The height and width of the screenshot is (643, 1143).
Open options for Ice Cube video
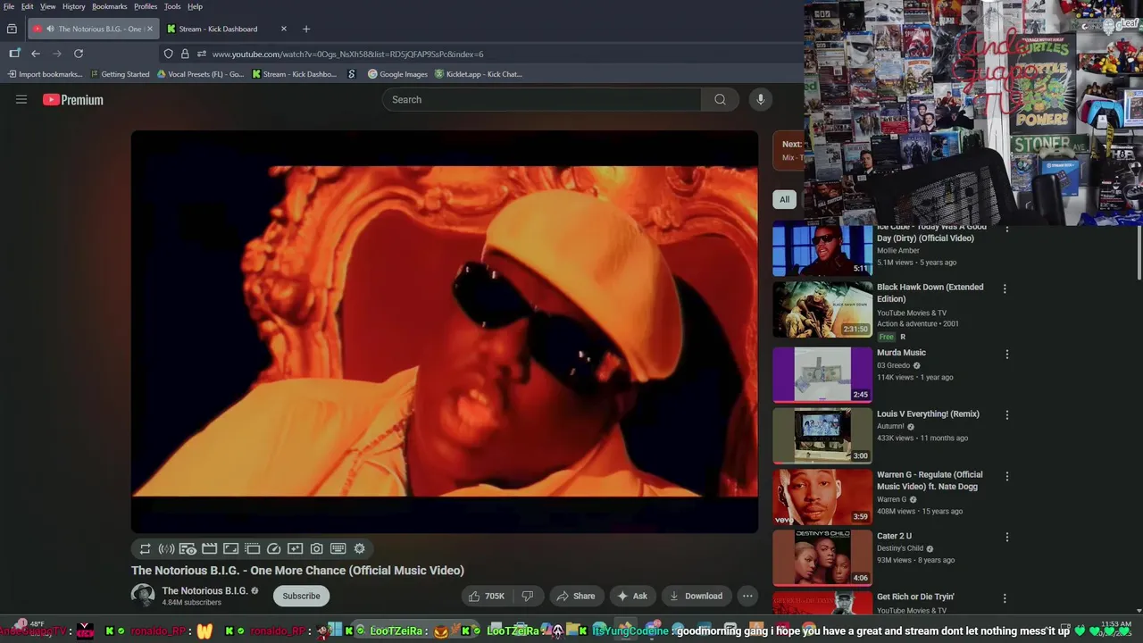[x=1007, y=230]
